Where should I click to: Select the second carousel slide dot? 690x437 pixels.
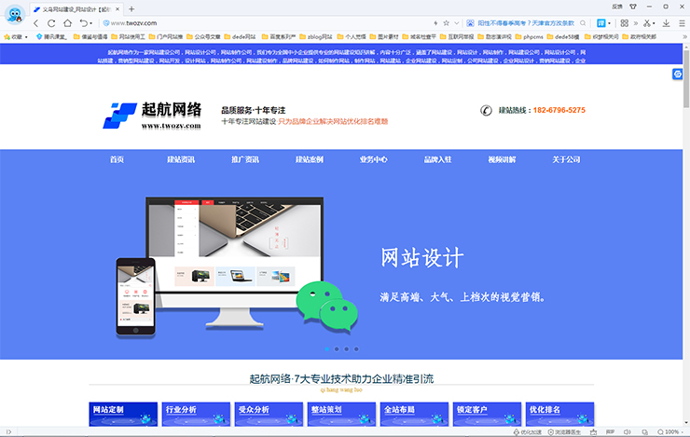[337, 349]
